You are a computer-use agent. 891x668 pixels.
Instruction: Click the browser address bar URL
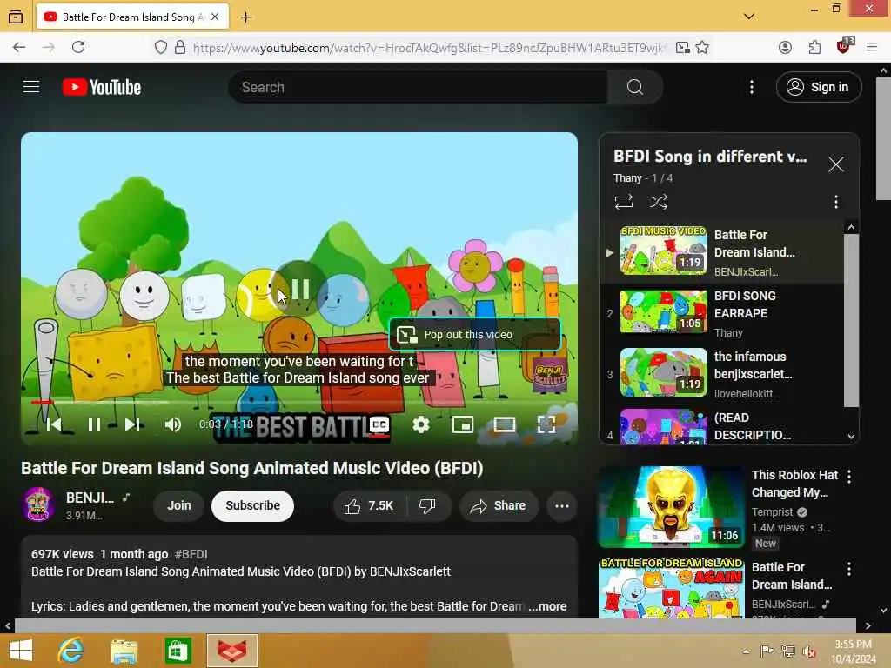coord(429,48)
